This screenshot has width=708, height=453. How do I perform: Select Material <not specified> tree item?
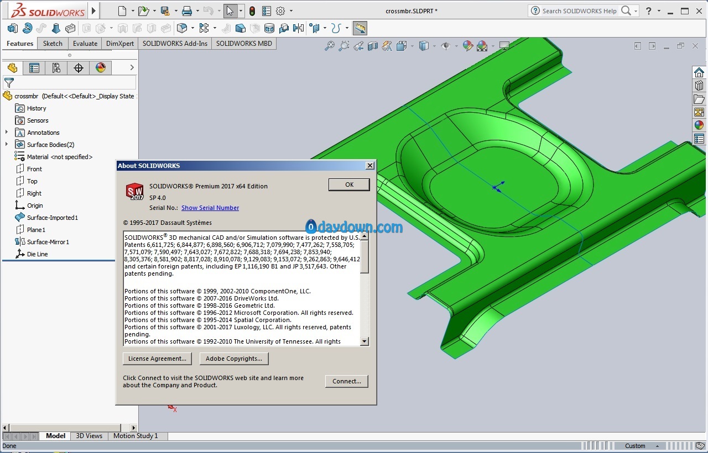point(60,157)
